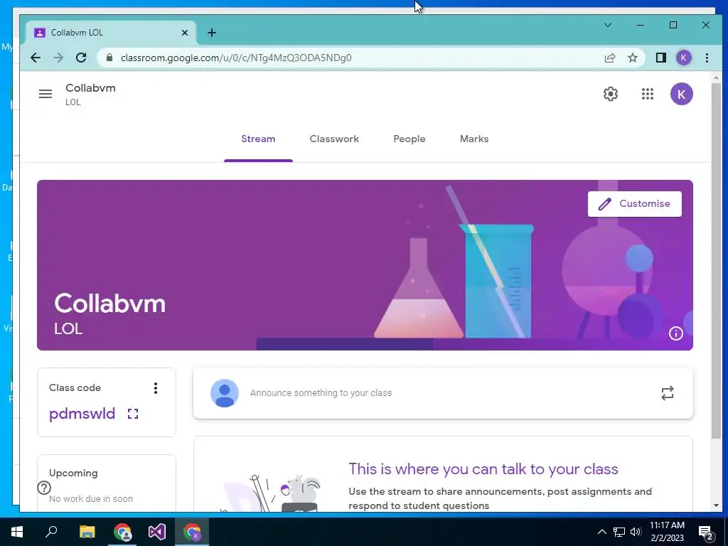The width and height of the screenshot is (728, 546).
Task: Share this page icon in address bar
Action: pos(609,58)
